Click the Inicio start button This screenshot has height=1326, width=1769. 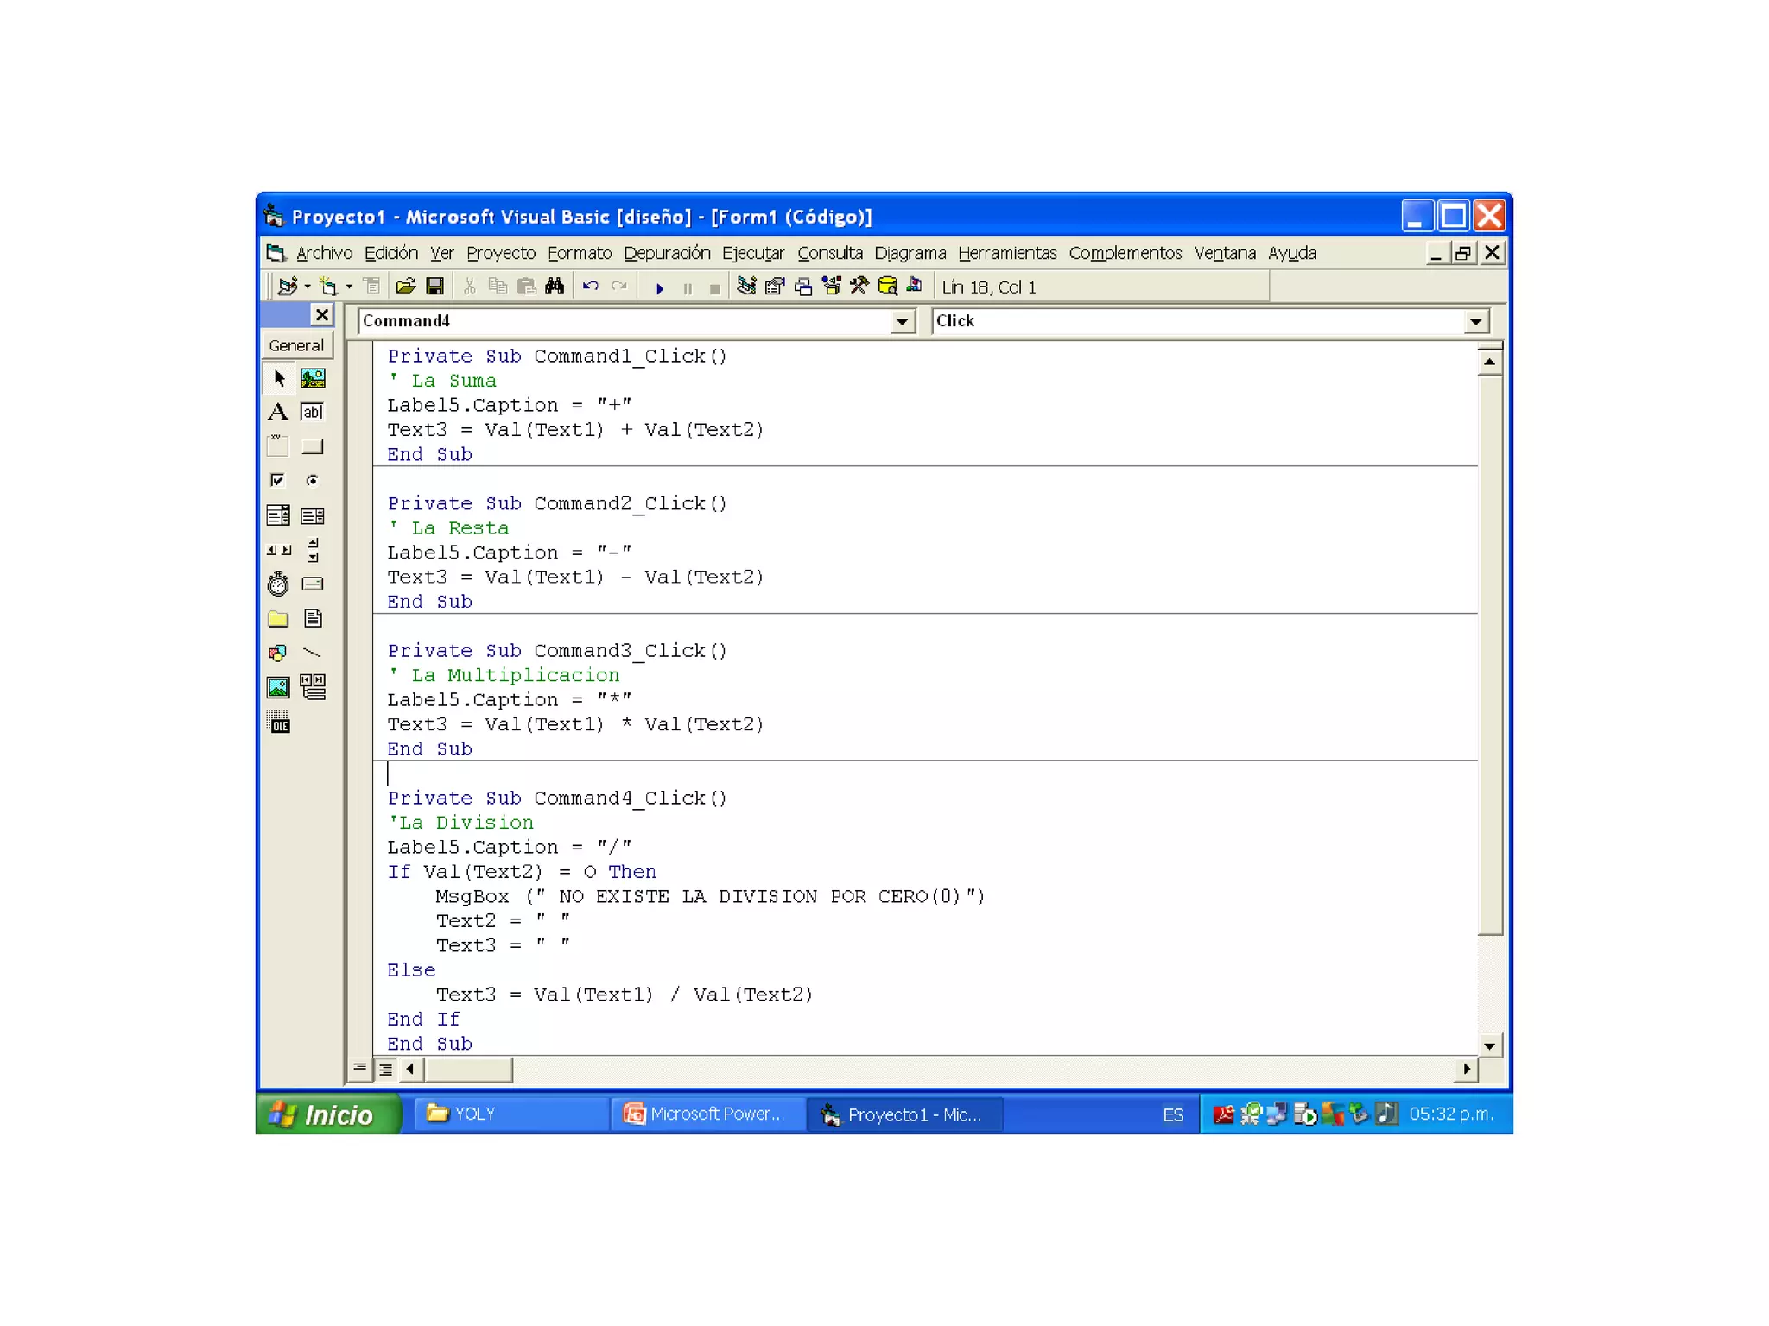(328, 1114)
